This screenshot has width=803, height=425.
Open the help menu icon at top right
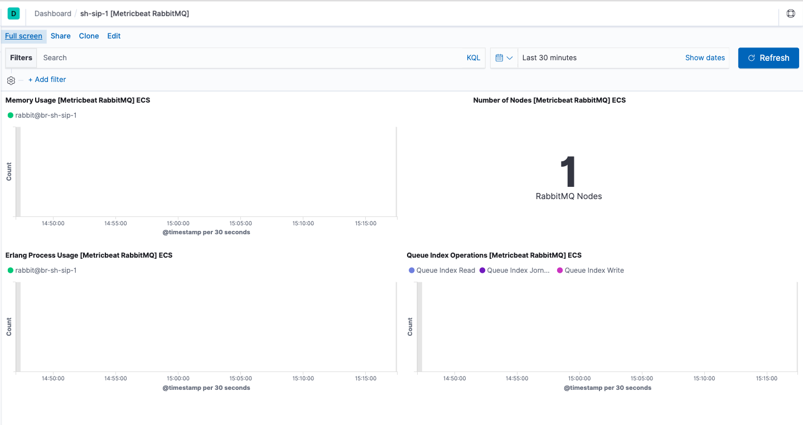[791, 13]
